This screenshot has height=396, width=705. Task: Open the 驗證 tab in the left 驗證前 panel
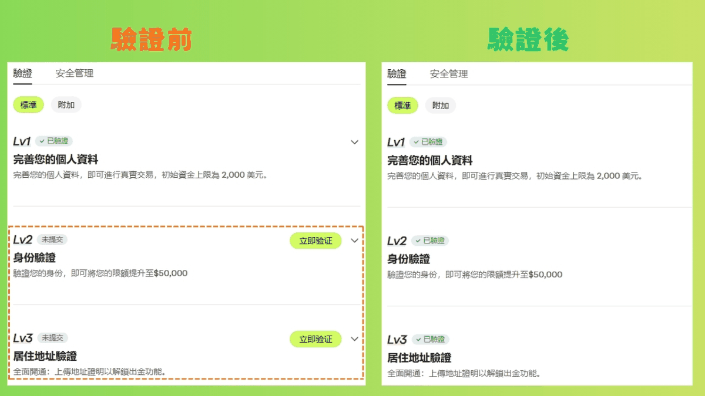point(22,73)
